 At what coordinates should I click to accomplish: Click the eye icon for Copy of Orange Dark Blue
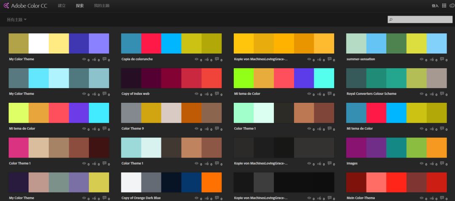click(196, 198)
